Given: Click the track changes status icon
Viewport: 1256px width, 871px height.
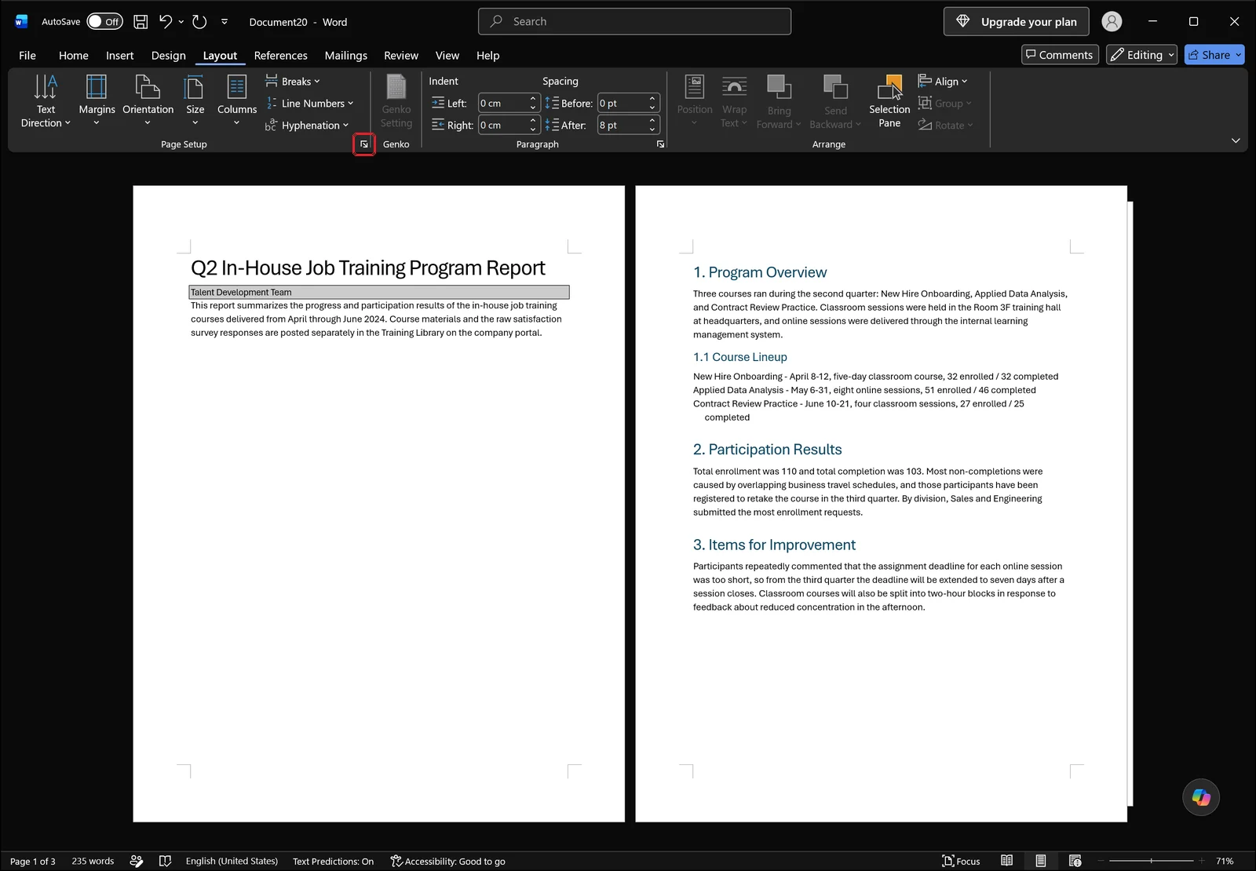Looking at the screenshot, I should click(x=137, y=861).
